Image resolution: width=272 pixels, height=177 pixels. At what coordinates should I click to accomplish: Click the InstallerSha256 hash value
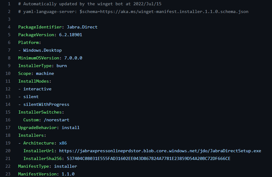(148, 158)
